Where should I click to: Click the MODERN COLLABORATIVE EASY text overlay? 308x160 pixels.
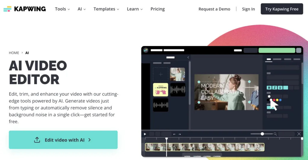pos(222,92)
